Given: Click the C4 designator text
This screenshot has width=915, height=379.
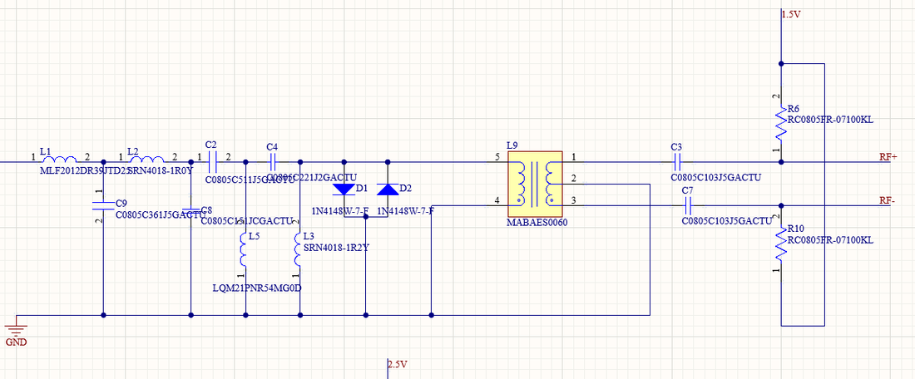Looking at the screenshot, I should point(272,146).
